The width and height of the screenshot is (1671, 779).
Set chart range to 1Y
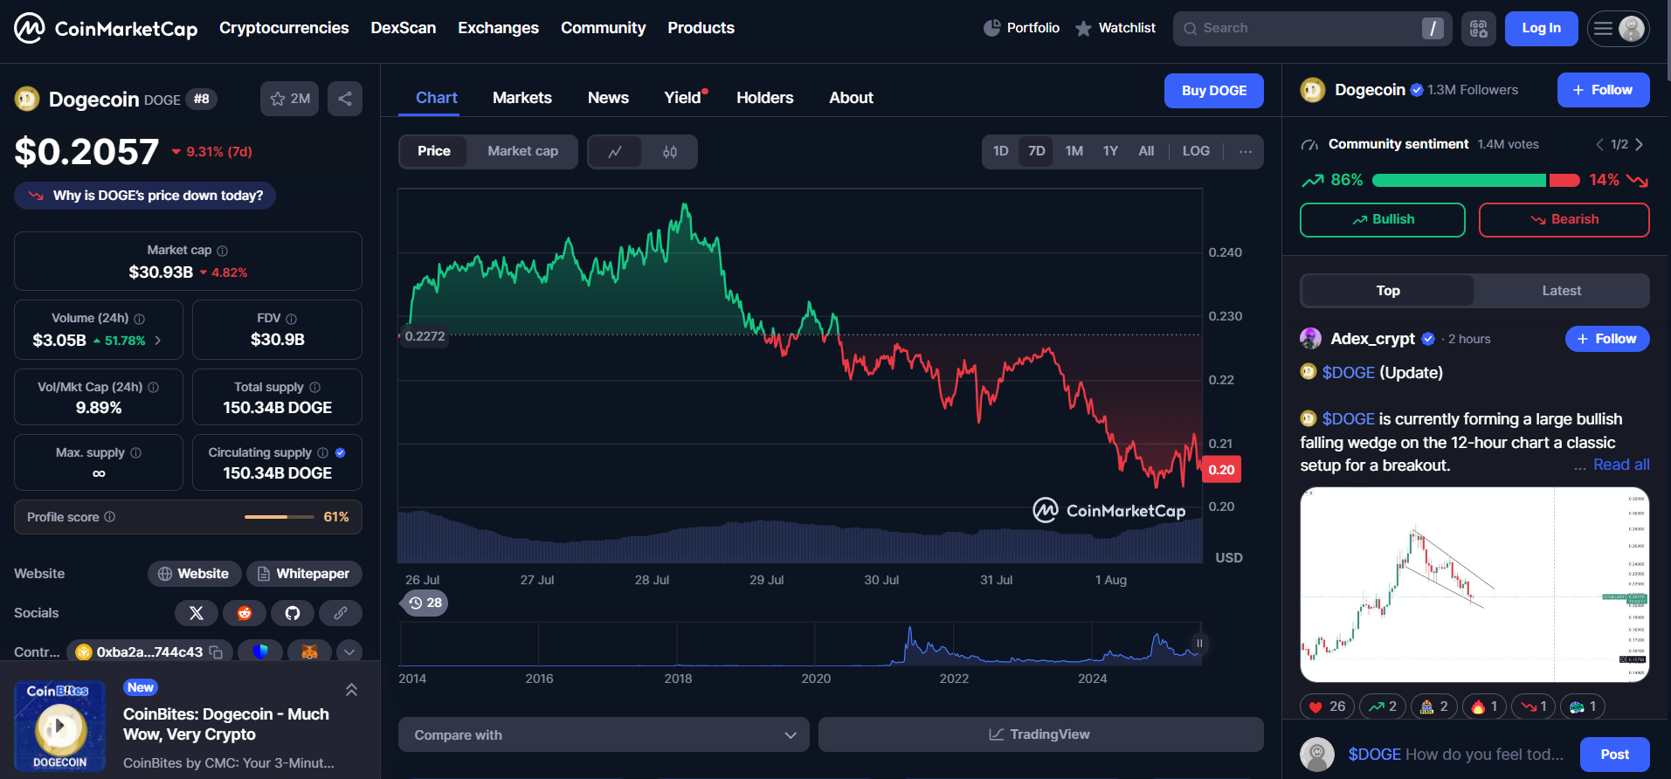(1110, 151)
